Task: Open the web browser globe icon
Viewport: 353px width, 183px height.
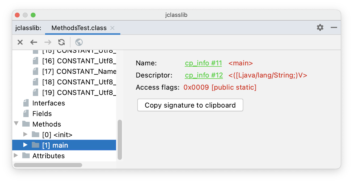Action: tap(79, 42)
